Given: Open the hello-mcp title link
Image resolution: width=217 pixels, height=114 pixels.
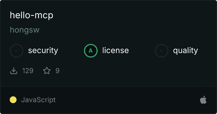Looking at the screenshot, I should click(x=31, y=15).
